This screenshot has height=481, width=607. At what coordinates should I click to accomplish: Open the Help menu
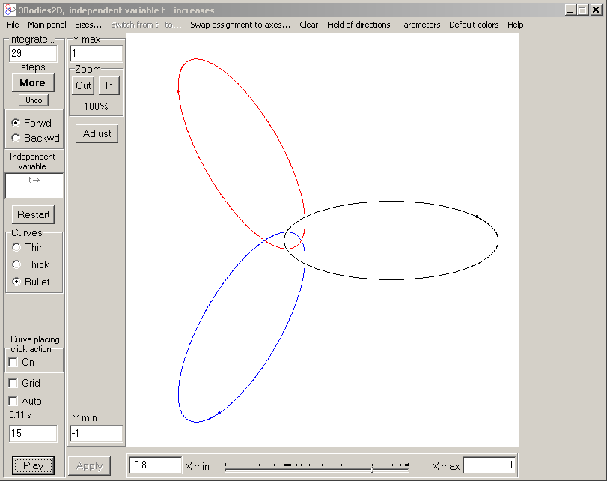pyautogui.click(x=515, y=25)
